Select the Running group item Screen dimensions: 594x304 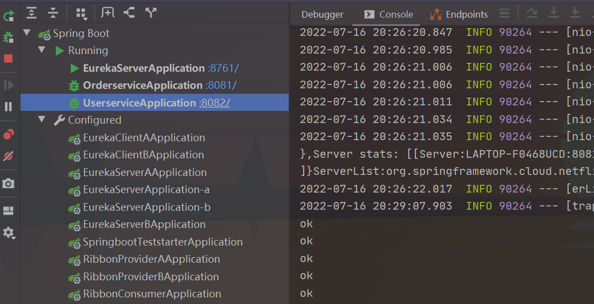click(88, 51)
